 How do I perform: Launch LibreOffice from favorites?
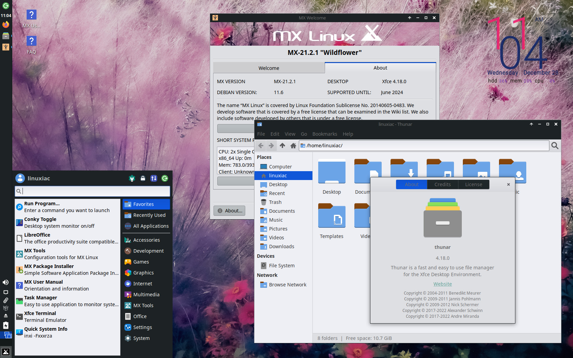(68, 238)
